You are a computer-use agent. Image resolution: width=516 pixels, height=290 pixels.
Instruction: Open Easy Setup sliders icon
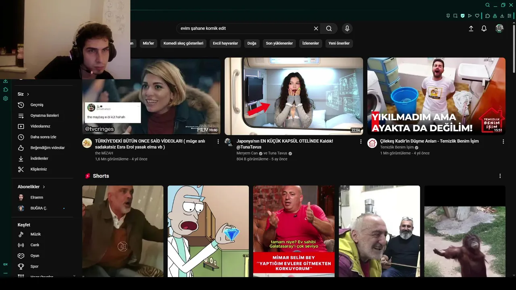pyautogui.click(x=510, y=16)
